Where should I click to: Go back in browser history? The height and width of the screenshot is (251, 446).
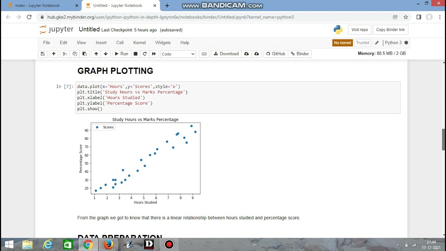point(8,17)
